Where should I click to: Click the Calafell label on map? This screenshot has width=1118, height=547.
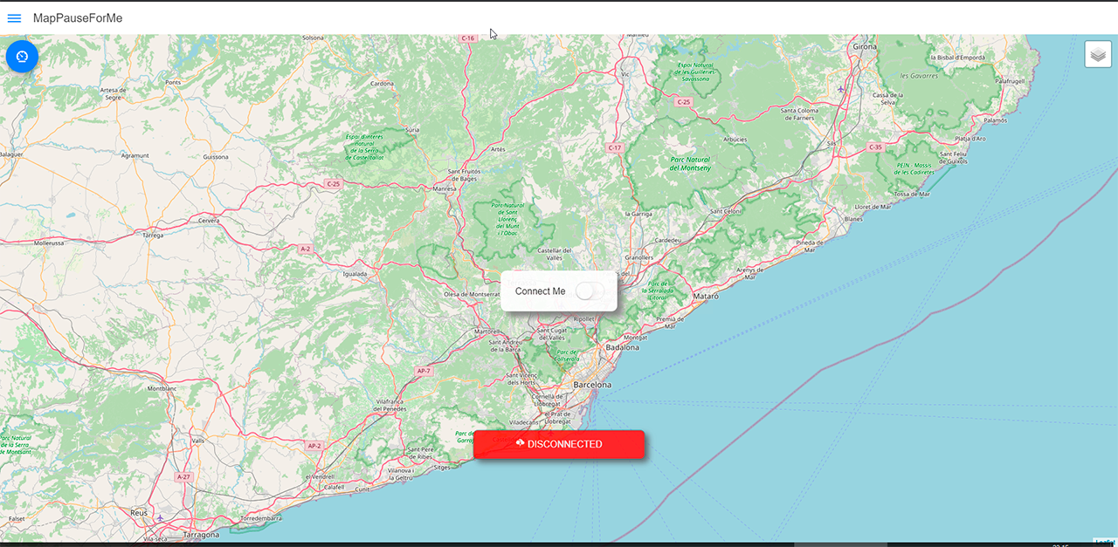point(335,487)
